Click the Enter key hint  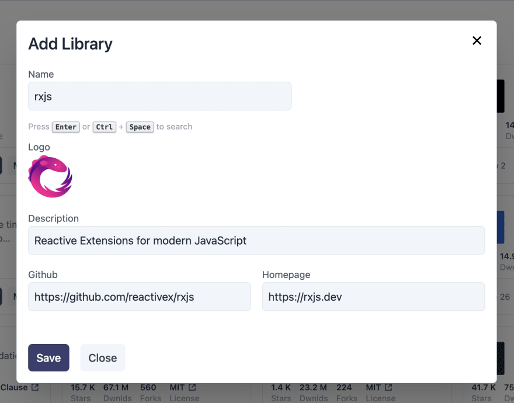tap(65, 127)
